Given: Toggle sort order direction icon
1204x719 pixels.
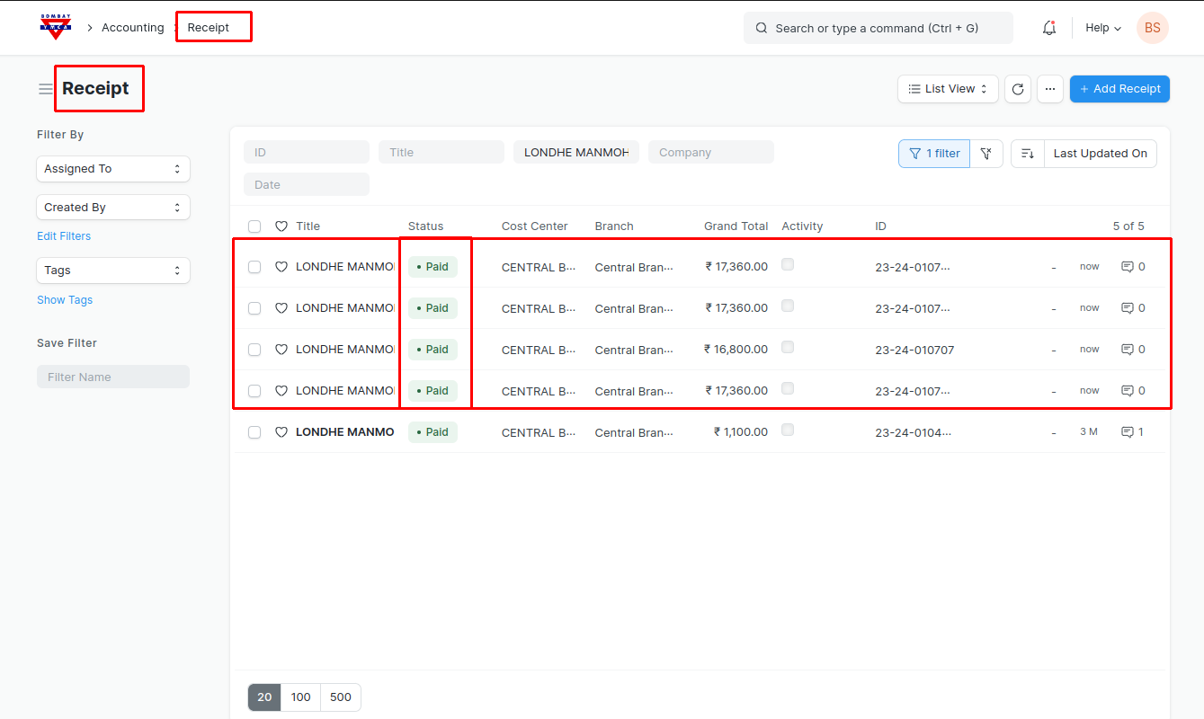Looking at the screenshot, I should pos(1028,154).
